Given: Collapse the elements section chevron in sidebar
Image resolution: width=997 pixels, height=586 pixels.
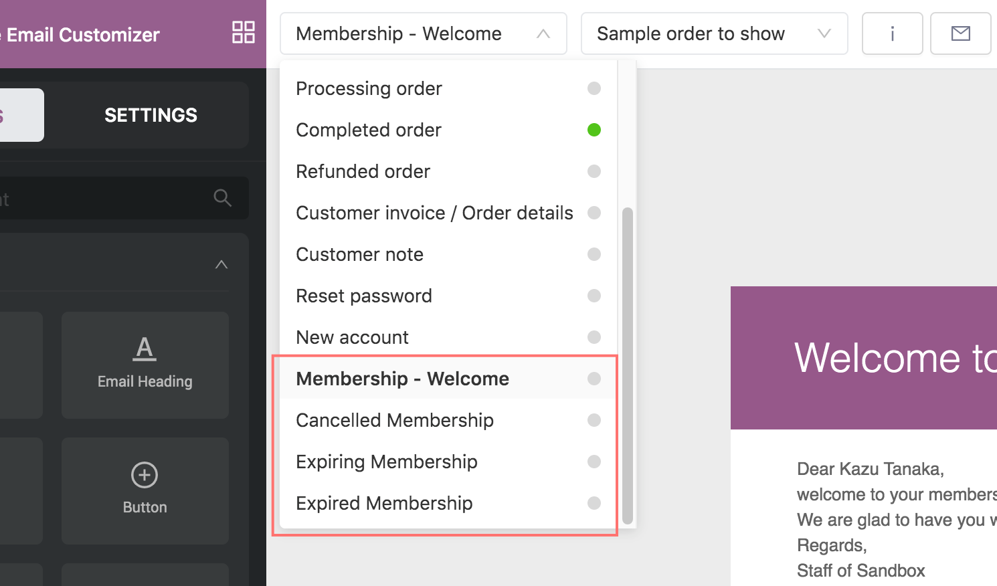Looking at the screenshot, I should [221, 264].
